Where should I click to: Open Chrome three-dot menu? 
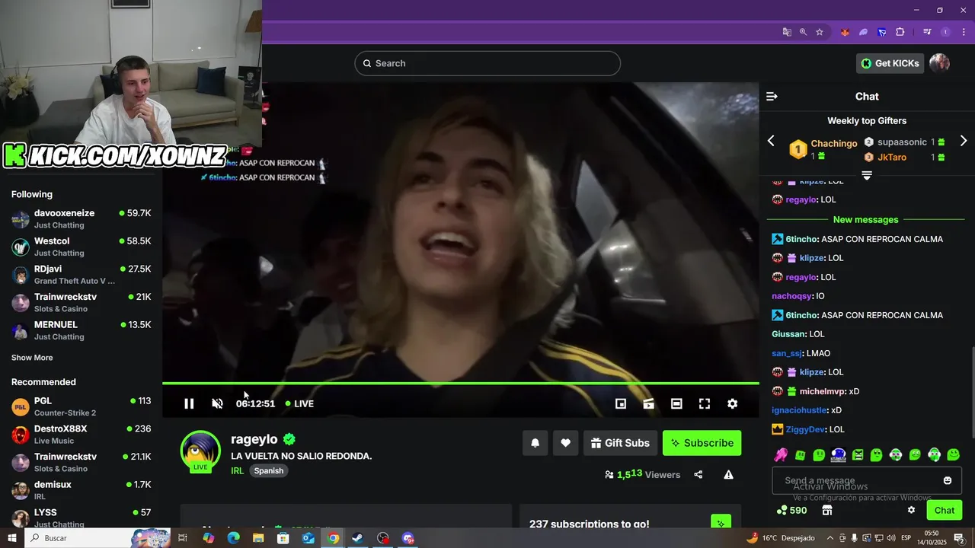[x=964, y=32]
